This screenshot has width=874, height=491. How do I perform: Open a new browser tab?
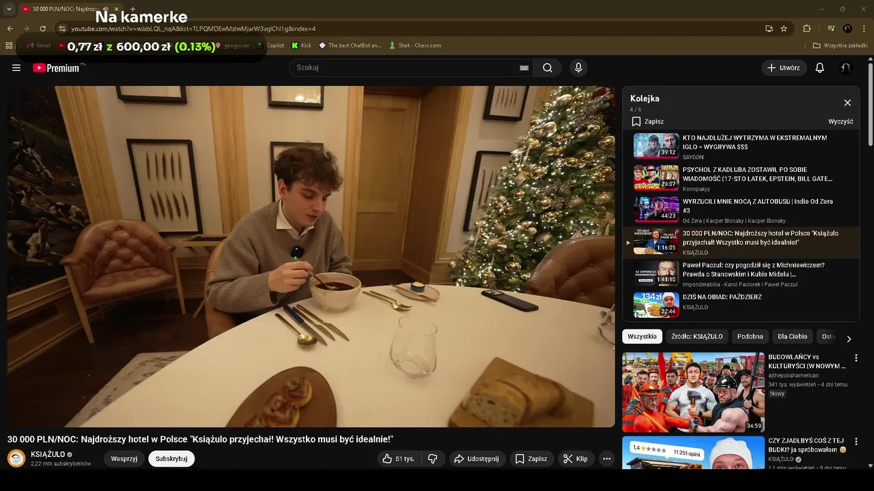tap(132, 9)
